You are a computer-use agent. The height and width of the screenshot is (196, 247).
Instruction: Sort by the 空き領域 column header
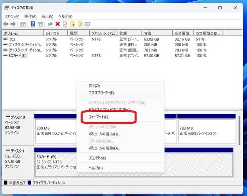tap(183, 33)
